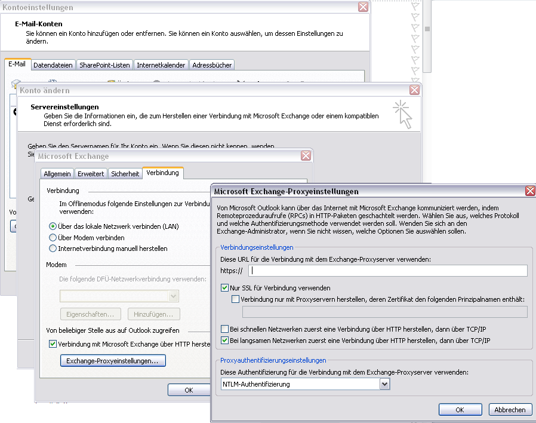
Task: Uncheck Nur SSL für Verbindung verwenden
Action: (224, 288)
